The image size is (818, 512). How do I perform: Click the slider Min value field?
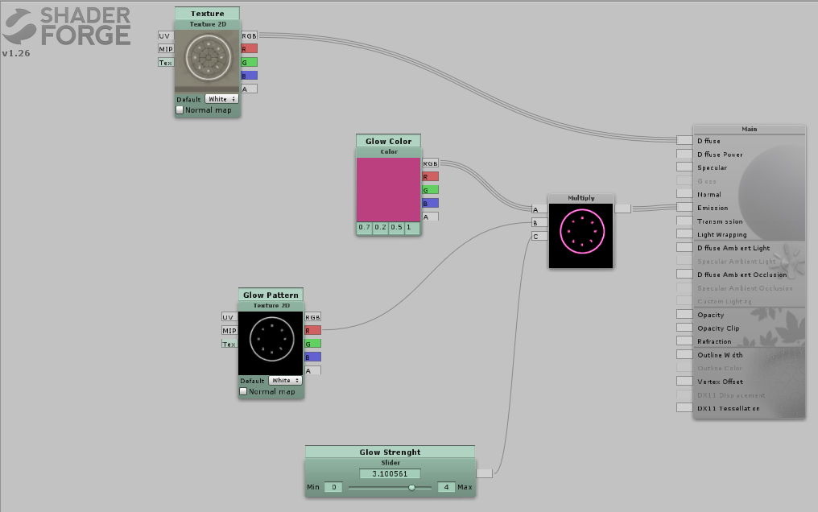tap(334, 487)
